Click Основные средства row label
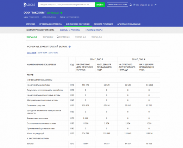 click(36, 105)
